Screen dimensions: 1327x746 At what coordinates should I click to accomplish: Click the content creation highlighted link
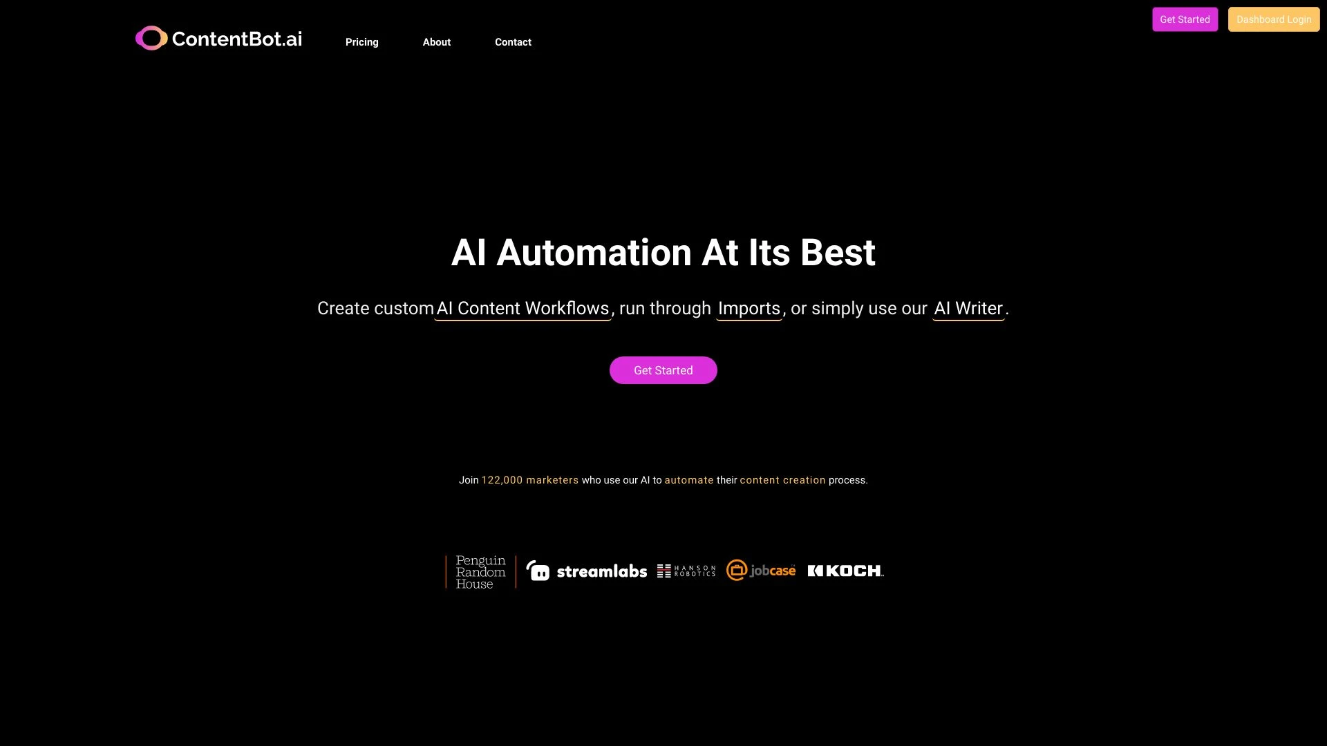tap(782, 479)
